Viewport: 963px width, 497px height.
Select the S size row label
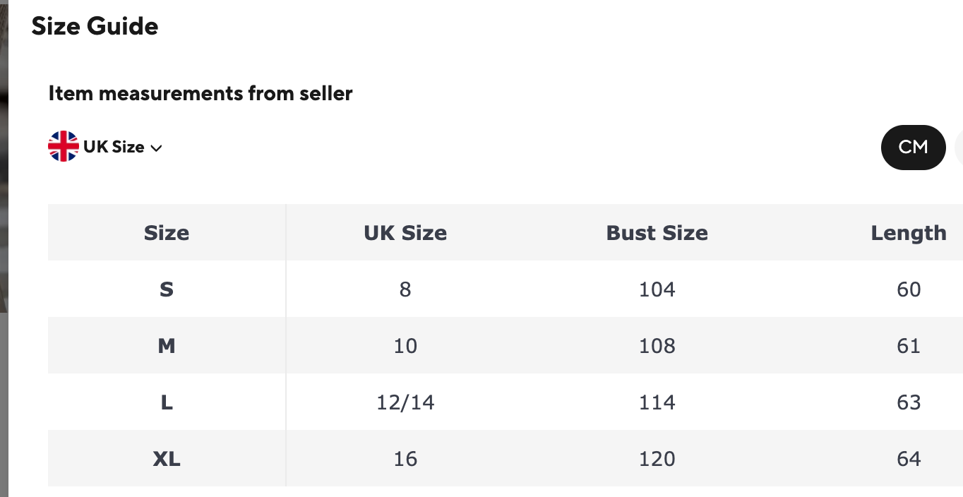coord(167,289)
